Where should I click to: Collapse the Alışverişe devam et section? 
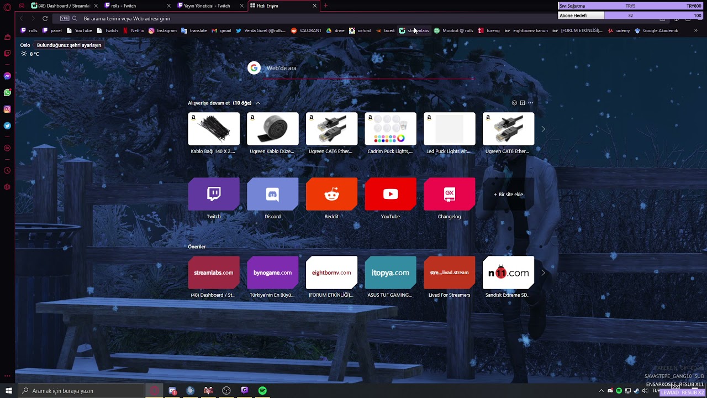(x=257, y=103)
